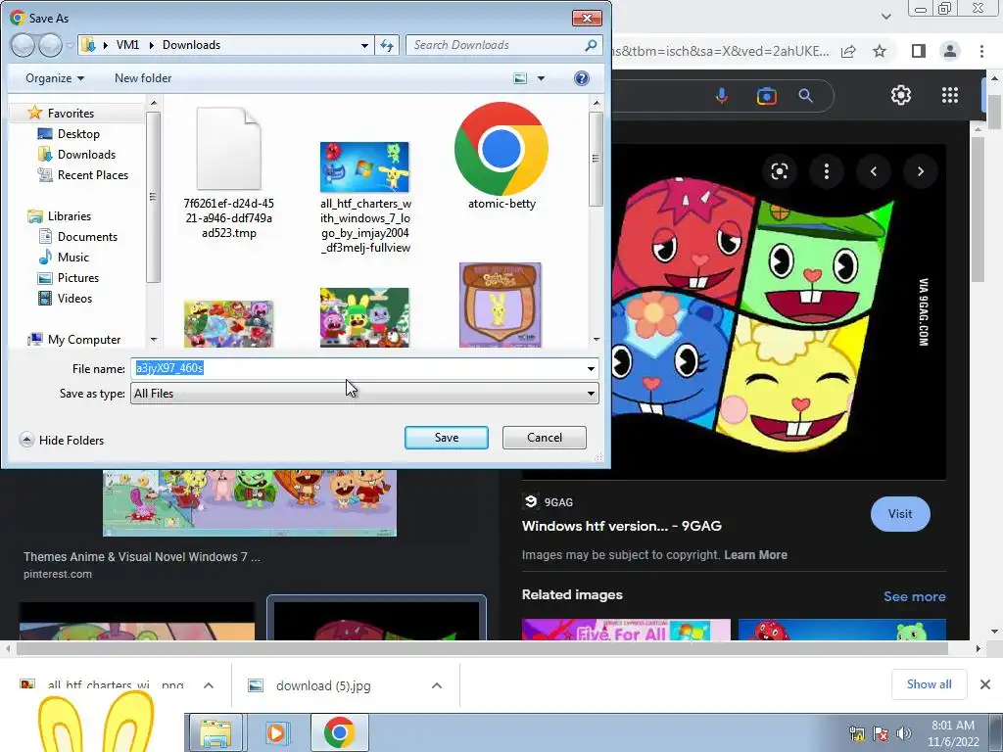This screenshot has width=1003, height=752.
Task: Click the change view icon in dialog toolbar
Action: pos(521,78)
